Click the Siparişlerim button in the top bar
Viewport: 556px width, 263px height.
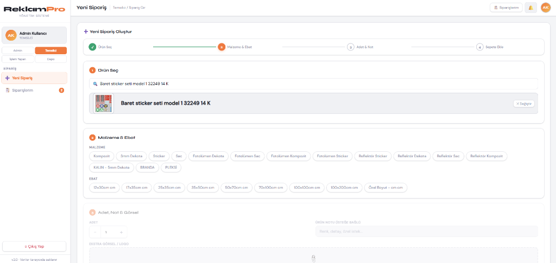point(506,8)
